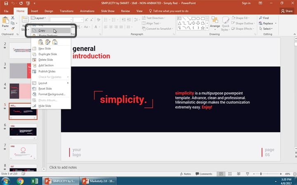Click the Numbering list icon
297x185 pixels.
point(114,20)
